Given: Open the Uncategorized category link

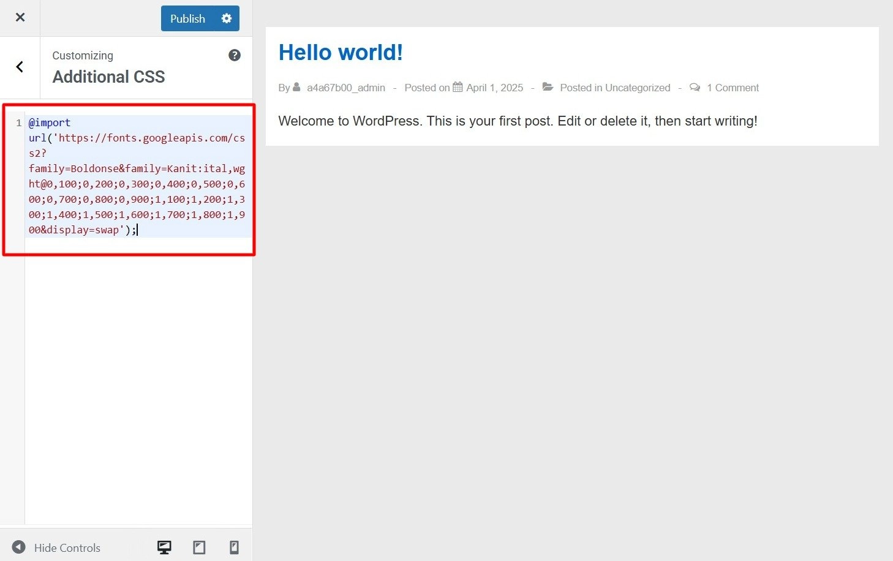Looking at the screenshot, I should (x=638, y=88).
